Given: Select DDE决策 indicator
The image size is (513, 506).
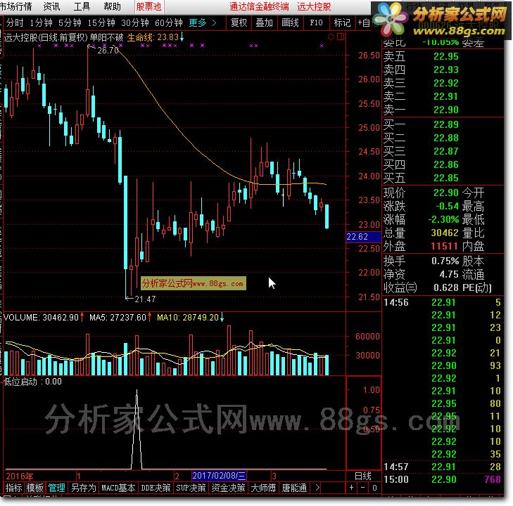Looking at the screenshot, I should pyautogui.click(x=156, y=488).
